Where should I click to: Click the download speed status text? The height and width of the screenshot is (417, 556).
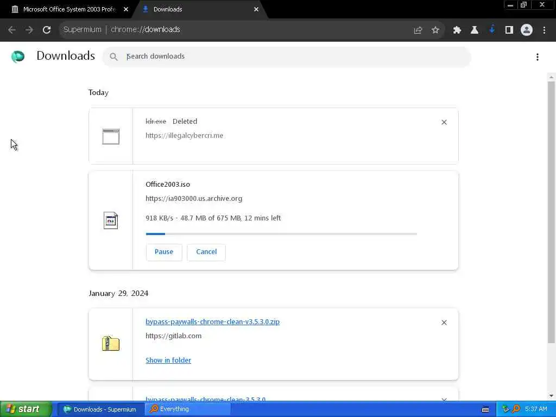[x=213, y=218]
